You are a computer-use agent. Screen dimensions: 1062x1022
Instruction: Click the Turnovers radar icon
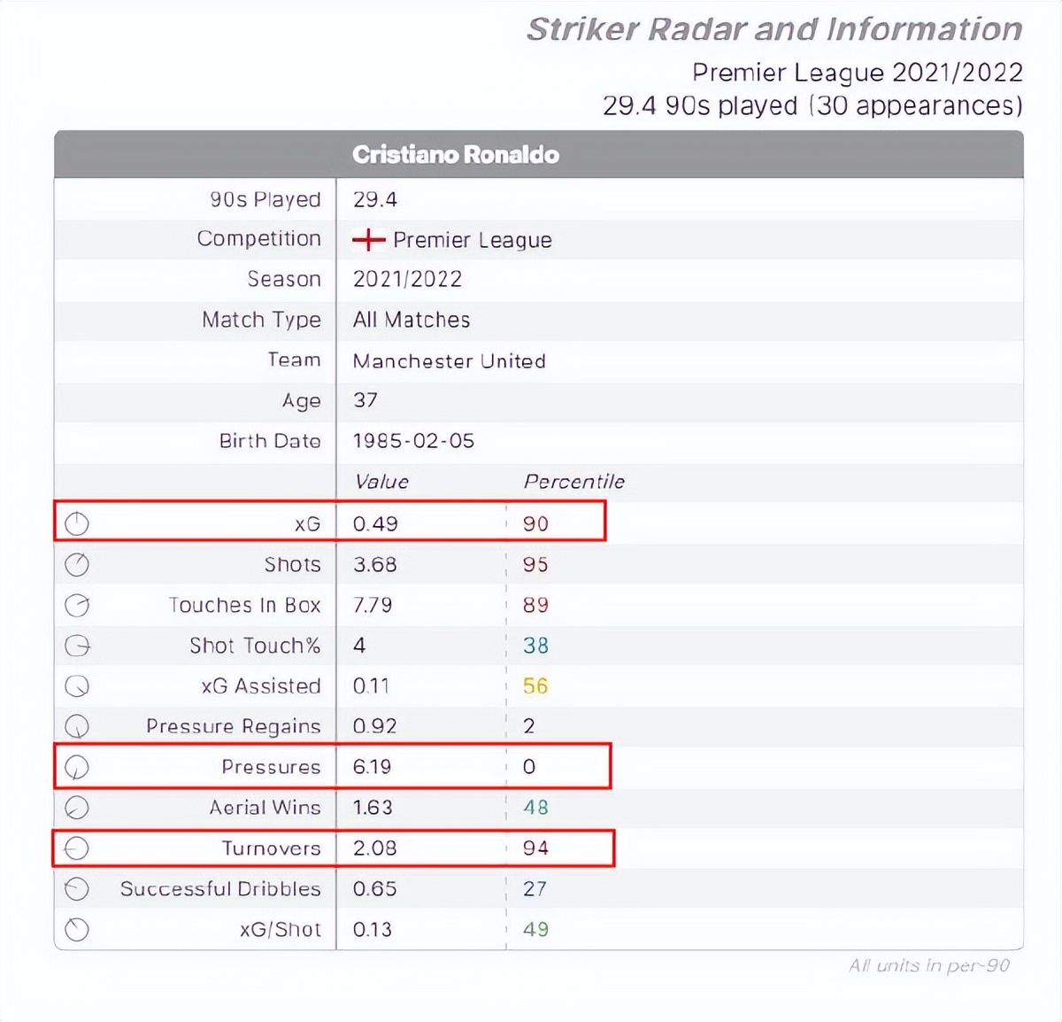[x=77, y=848]
